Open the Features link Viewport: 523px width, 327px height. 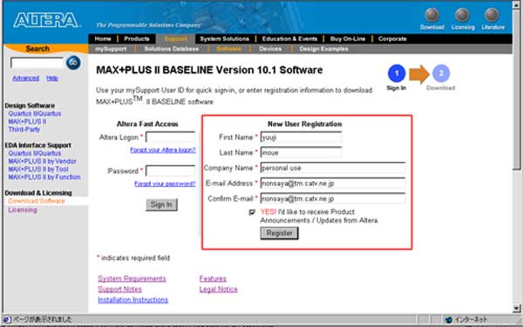tap(213, 279)
